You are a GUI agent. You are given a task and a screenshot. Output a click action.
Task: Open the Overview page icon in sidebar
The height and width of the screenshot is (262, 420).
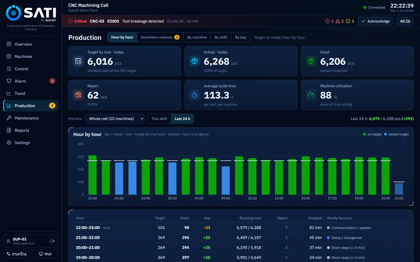click(9, 44)
